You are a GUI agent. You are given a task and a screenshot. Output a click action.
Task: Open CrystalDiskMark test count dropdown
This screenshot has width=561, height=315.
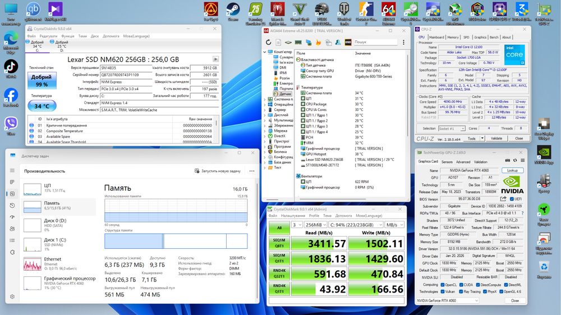[297, 225]
